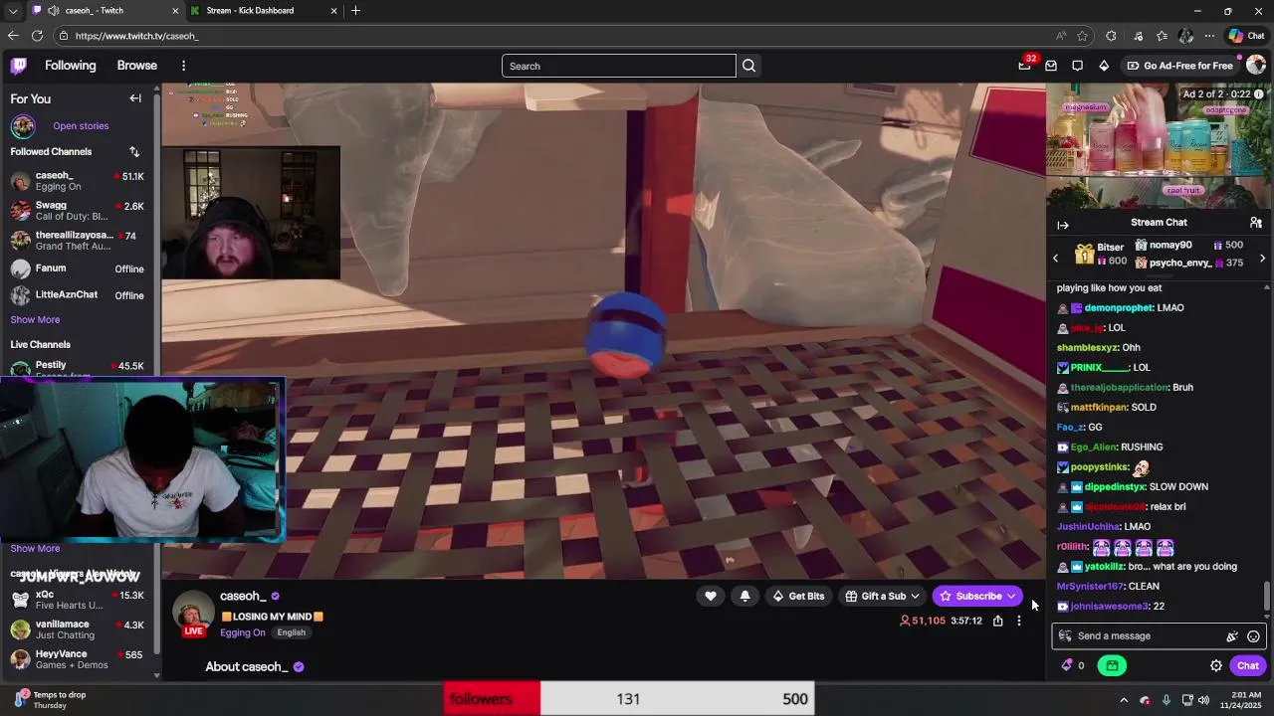Toggle follow heart button
1274x716 pixels.
point(711,597)
